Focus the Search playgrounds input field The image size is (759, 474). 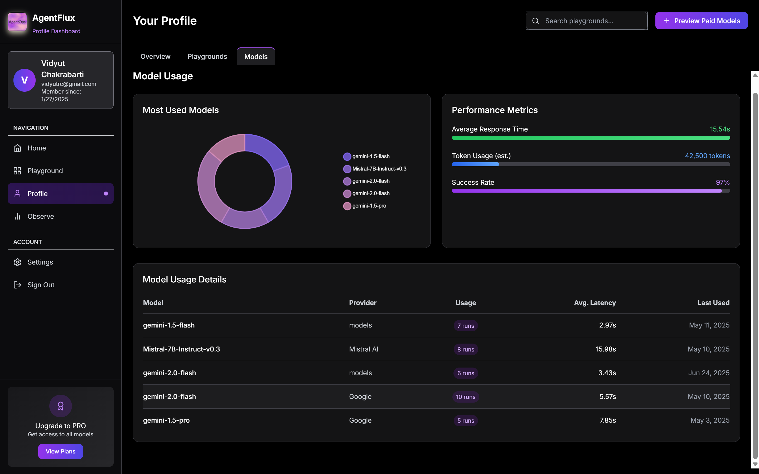[x=593, y=21]
